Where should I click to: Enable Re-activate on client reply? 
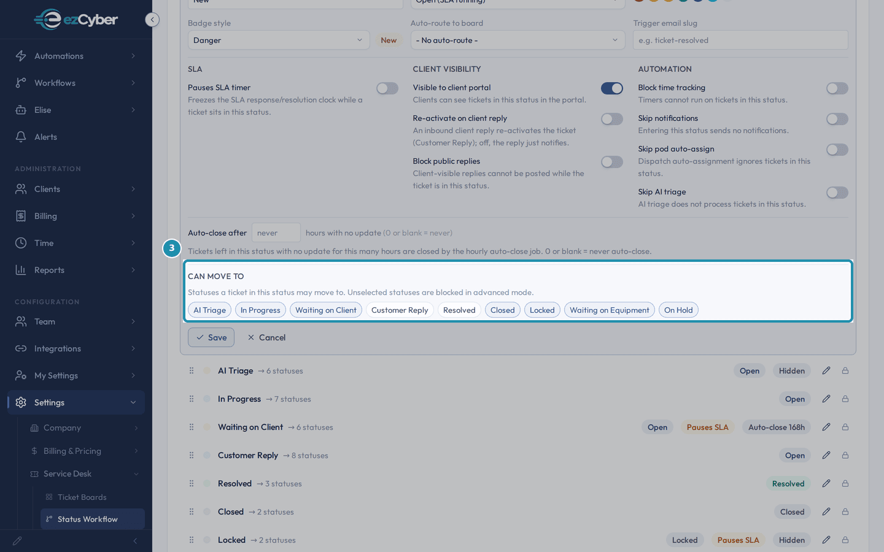(x=612, y=119)
